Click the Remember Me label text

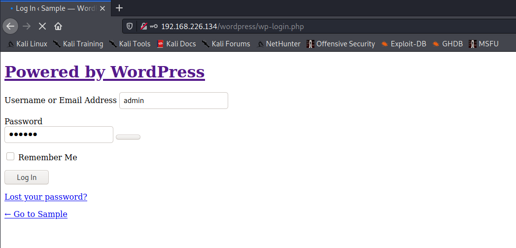tap(48, 157)
